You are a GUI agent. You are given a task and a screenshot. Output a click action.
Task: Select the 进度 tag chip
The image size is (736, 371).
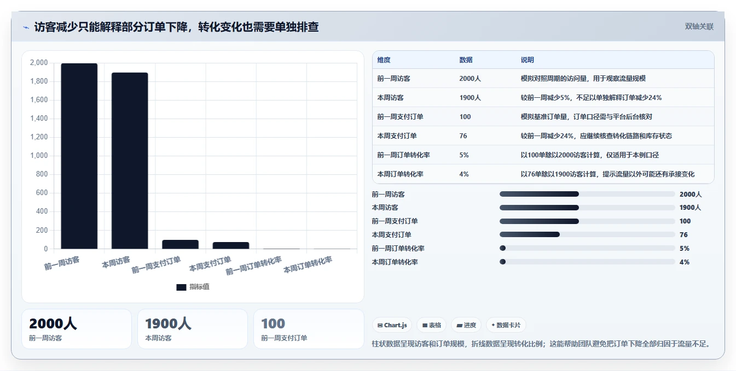tap(466, 325)
